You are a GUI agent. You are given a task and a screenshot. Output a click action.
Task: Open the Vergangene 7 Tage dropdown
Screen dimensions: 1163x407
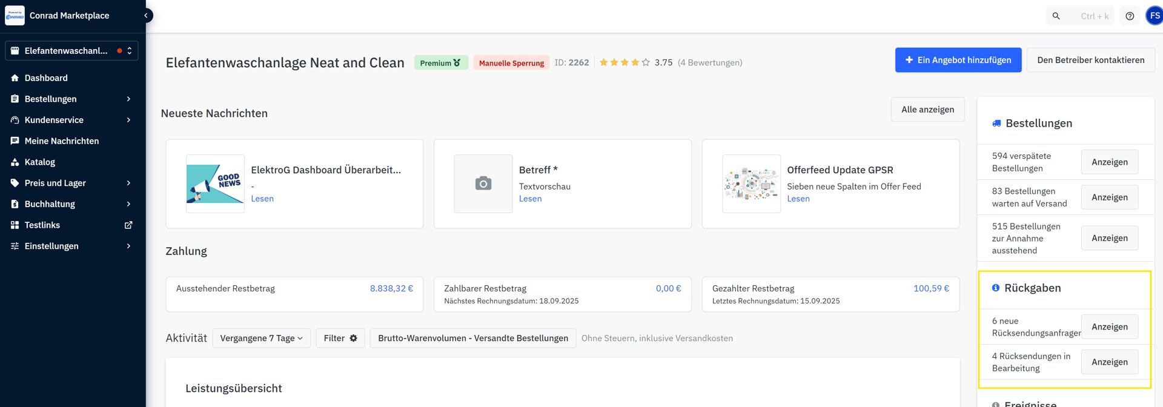pyautogui.click(x=261, y=339)
